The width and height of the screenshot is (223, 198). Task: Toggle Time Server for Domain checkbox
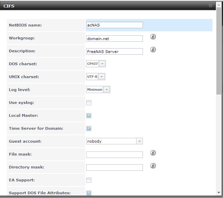coord(89,128)
